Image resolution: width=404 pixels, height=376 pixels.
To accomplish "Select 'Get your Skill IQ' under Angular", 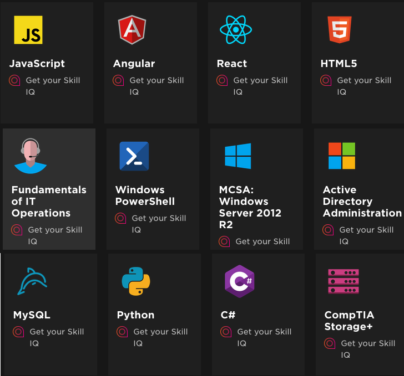I will 156,86.
